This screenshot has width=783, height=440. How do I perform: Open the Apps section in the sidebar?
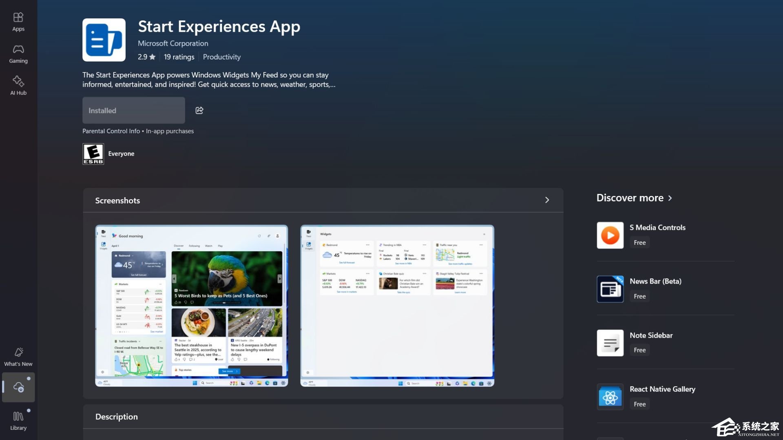click(18, 21)
